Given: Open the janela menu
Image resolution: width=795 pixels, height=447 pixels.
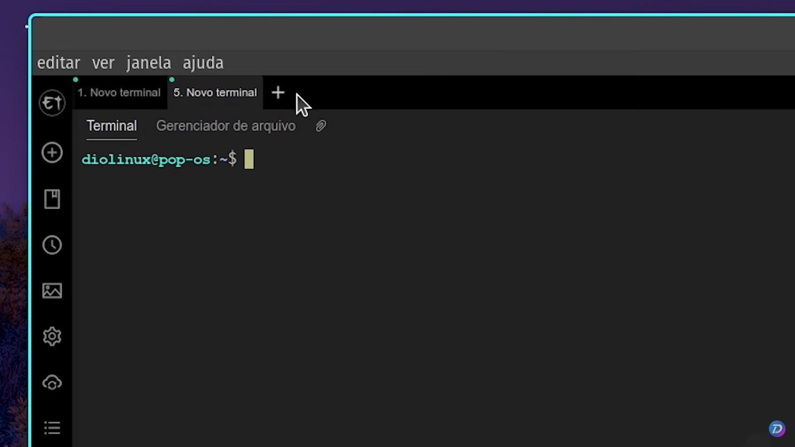Looking at the screenshot, I should (x=148, y=62).
